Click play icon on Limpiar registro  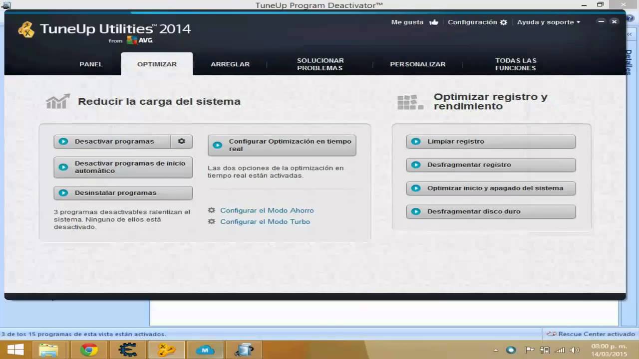pos(416,142)
